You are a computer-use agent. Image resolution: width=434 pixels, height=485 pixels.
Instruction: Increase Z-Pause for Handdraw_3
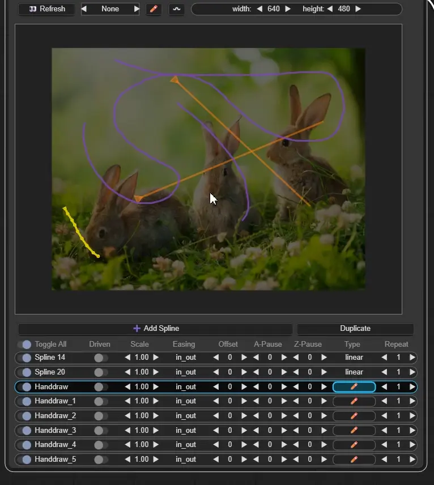(x=324, y=430)
